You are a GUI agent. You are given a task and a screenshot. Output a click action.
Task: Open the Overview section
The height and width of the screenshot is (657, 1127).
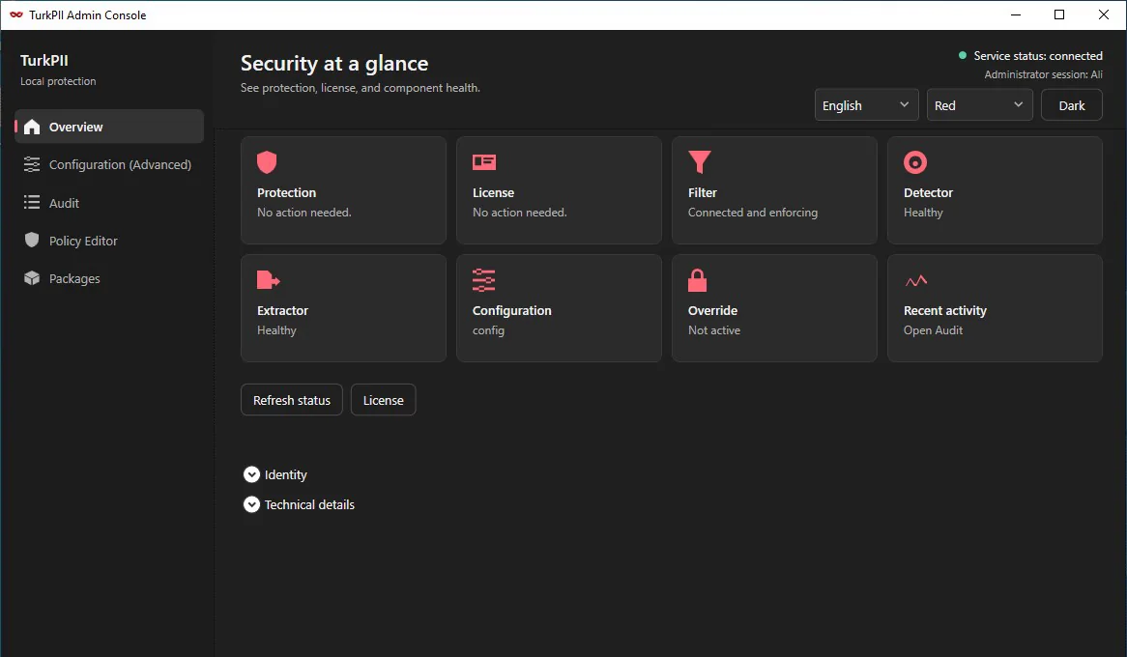pyautogui.click(x=109, y=127)
